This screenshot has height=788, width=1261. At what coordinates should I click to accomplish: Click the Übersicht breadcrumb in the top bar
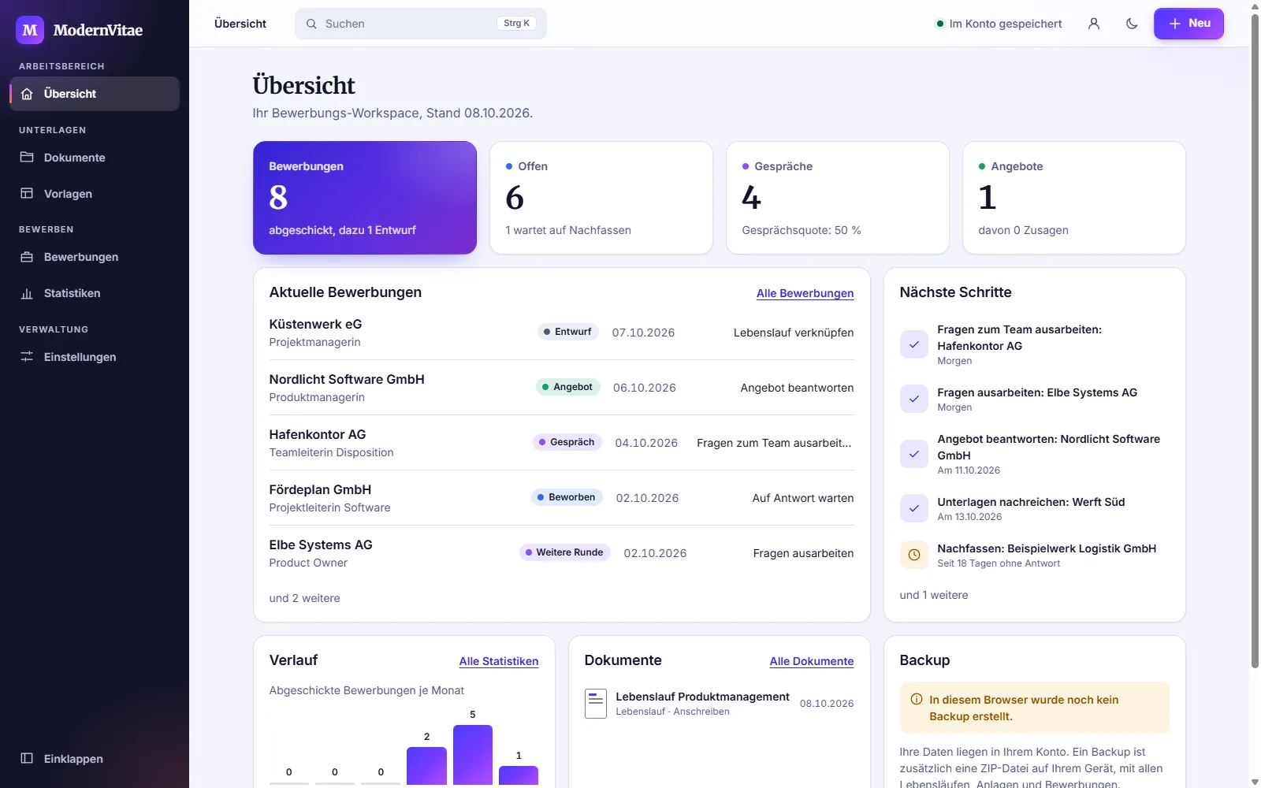pyautogui.click(x=240, y=24)
